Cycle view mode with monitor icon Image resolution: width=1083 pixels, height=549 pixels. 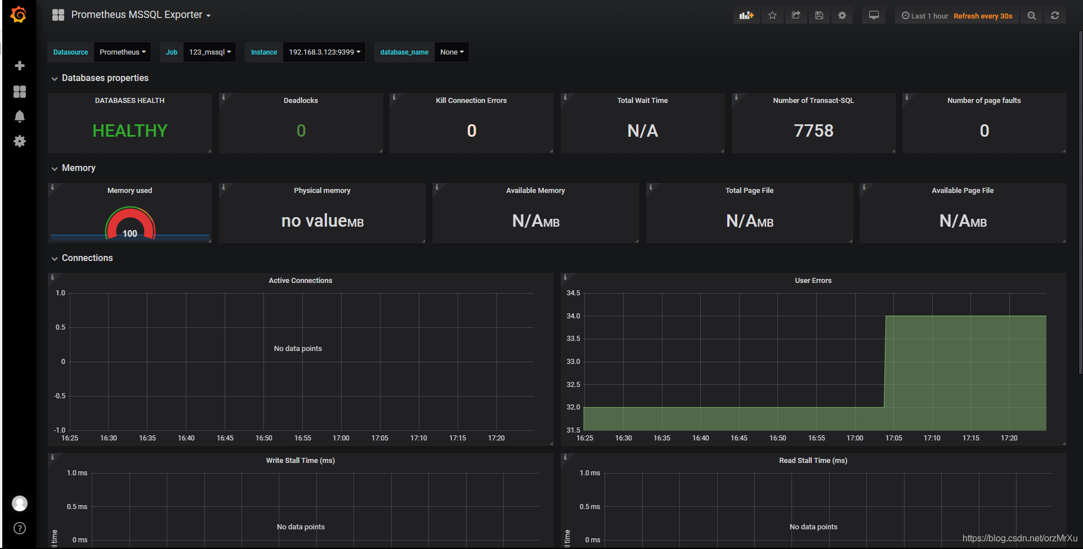coord(874,16)
